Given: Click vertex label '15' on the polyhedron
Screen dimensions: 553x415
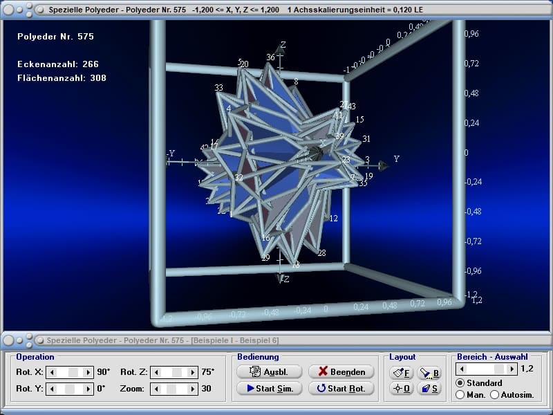Looking at the screenshot, I should point(359,119).
